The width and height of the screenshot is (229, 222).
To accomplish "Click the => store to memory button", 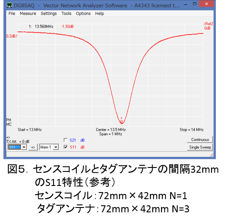I will [x=33, y=147].
